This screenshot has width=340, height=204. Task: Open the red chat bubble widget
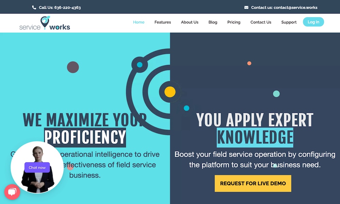12,192
